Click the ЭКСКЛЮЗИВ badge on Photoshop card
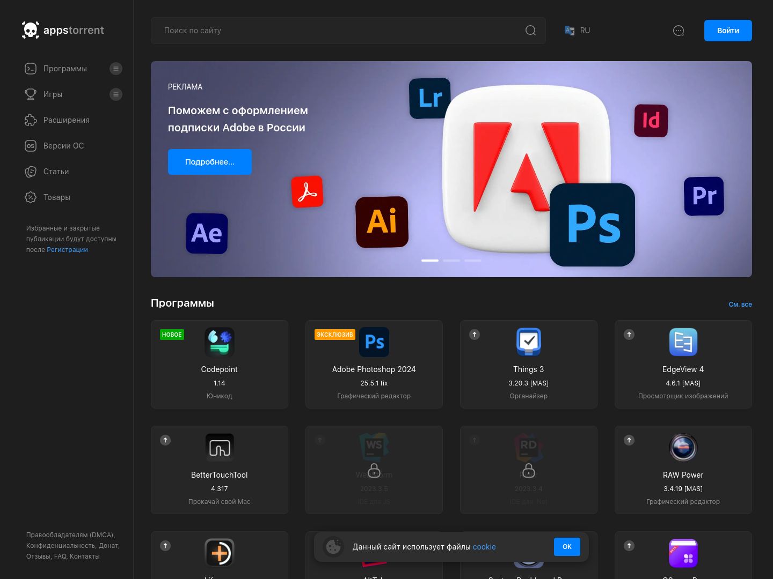Image resolution: width=773 pixels, height=579 pixels. tap(335, 335)
